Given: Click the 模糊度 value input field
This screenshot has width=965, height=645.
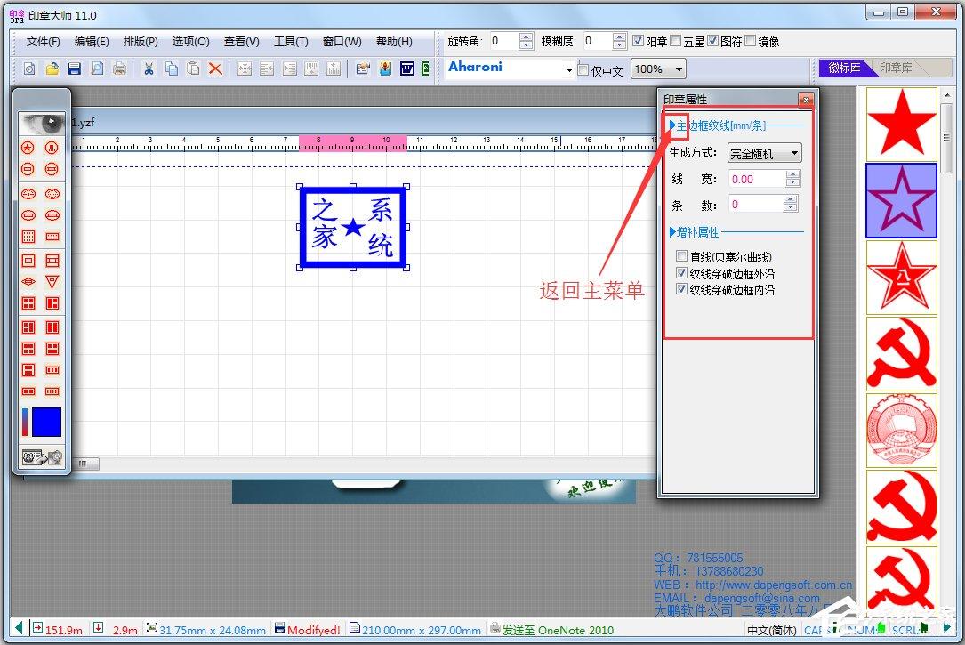Looking at the screenshot, I should [x=597, y=41].
